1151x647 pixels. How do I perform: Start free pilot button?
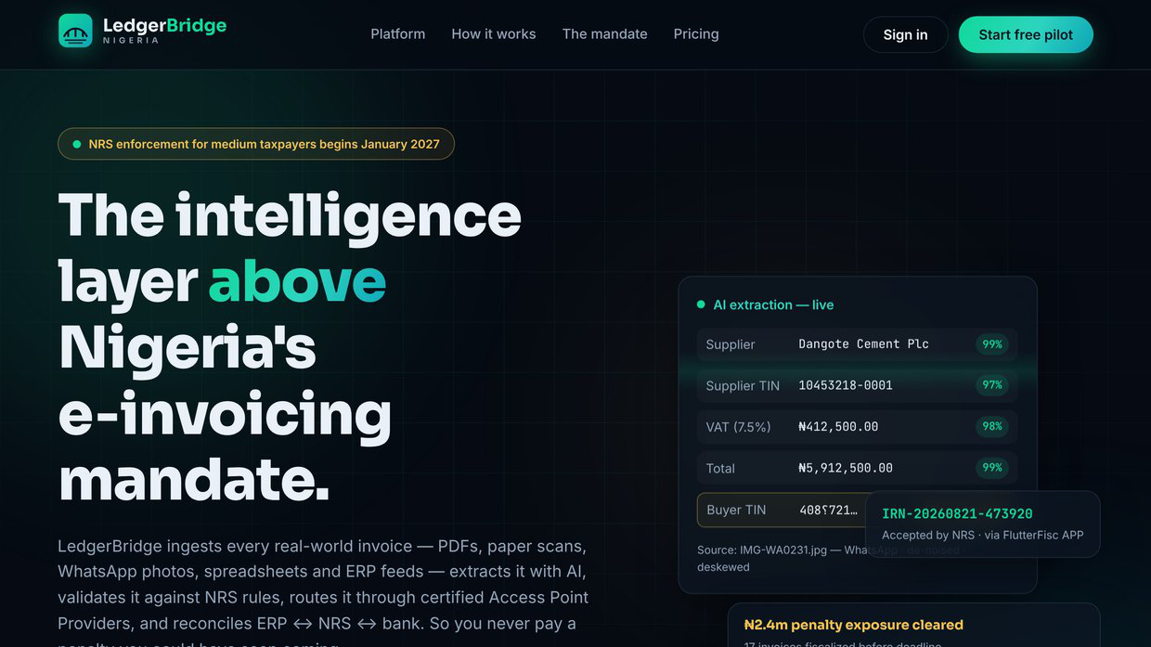[1026, 34]
